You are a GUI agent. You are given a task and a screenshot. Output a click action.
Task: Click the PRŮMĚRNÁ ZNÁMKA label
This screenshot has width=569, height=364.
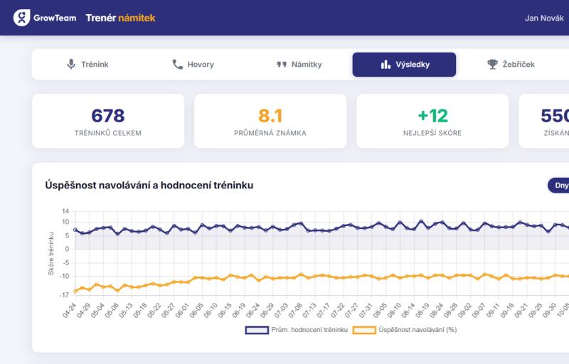[x=270, y=133]
